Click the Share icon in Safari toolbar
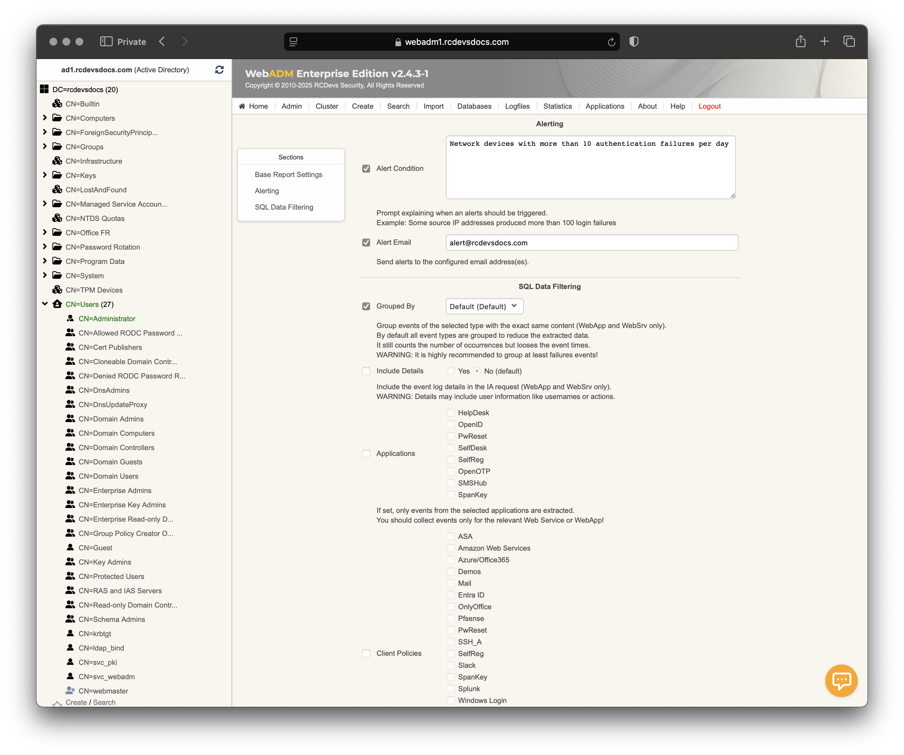Screen dimensions: 904x755 click(x=800, y=41)
